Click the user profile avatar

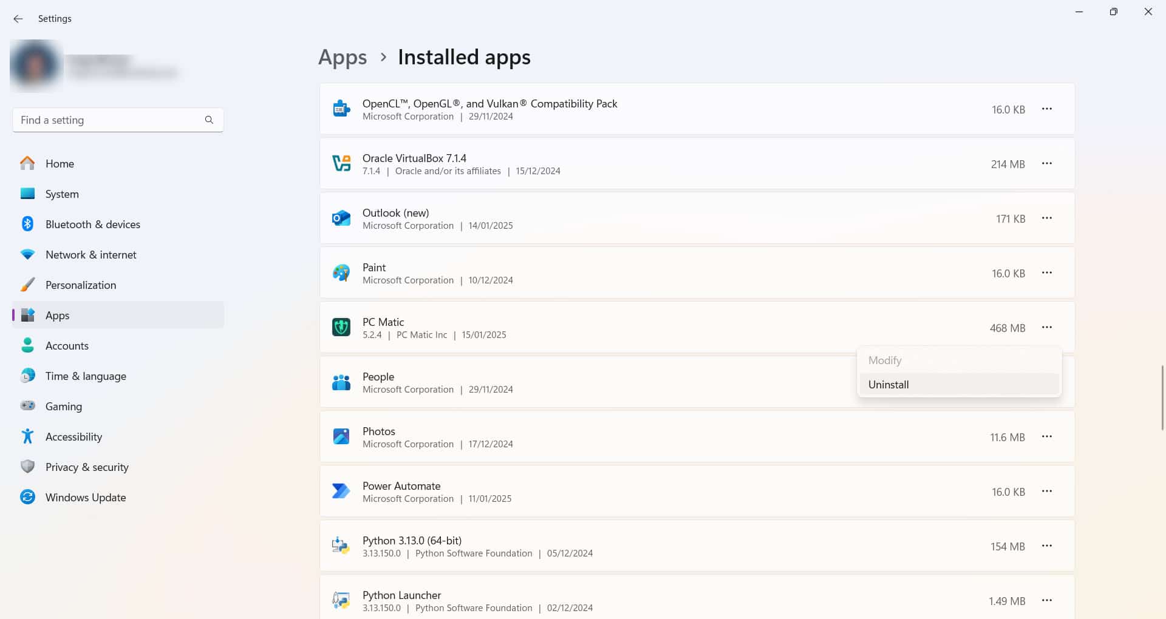[x=35, y=65]
